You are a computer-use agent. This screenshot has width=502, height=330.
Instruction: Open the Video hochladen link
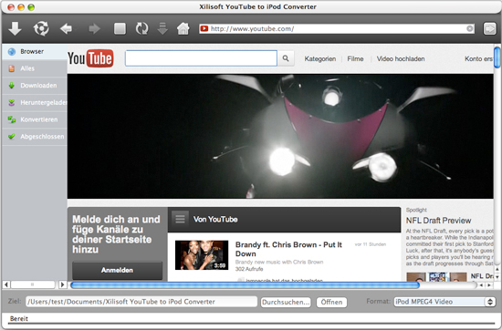click(401, 59)
